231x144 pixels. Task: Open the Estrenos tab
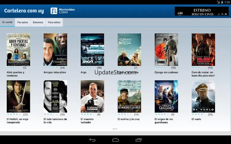pyautogui.click(x=38, y=22)
